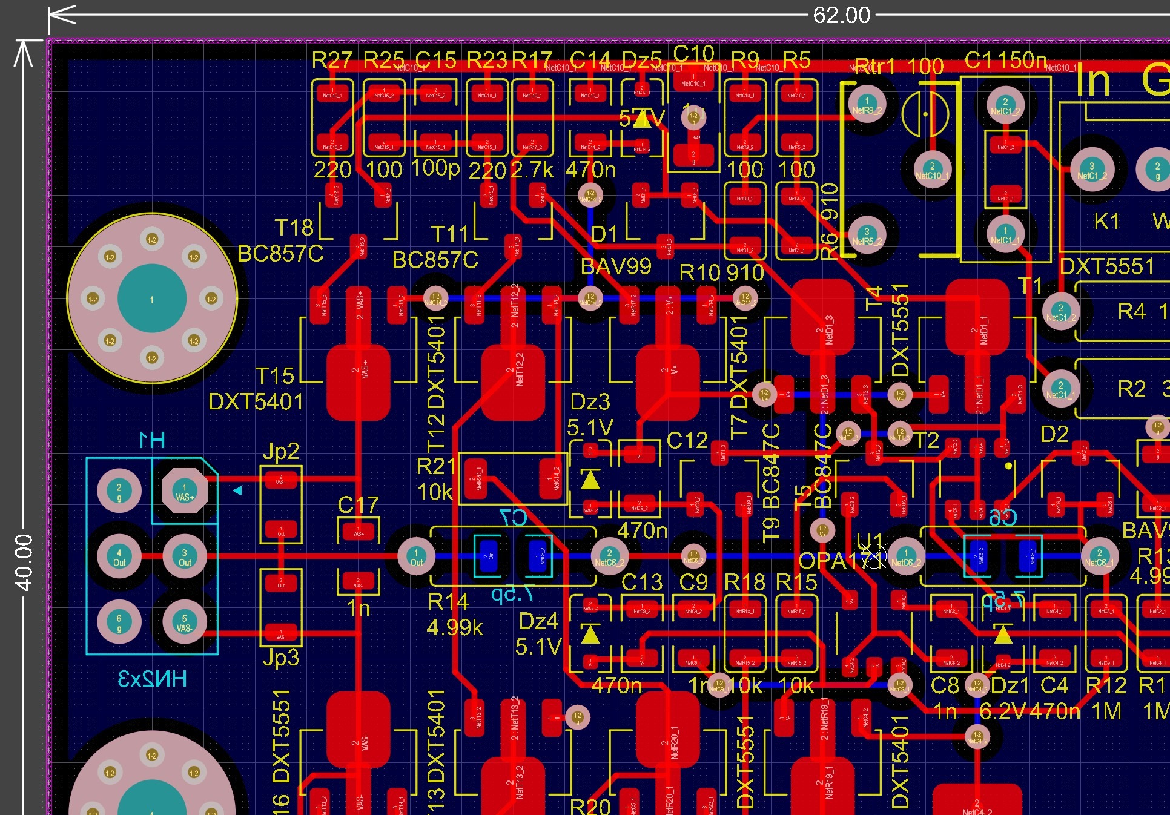Click the R10 910 resistor label
This screenshot has width=1170, height=815.
click(x=722, y=273)
